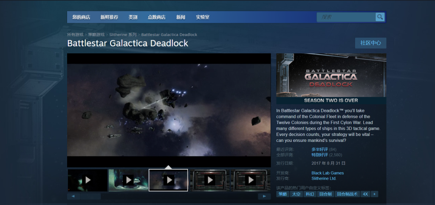Select the 回合制战术 tag
Image resolution: width=435 pixels, height=205 pixels.
[x=347, y=194]
